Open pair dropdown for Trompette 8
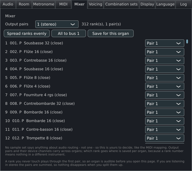This screenshot has width=192, height=171. (x=165, y=138)
